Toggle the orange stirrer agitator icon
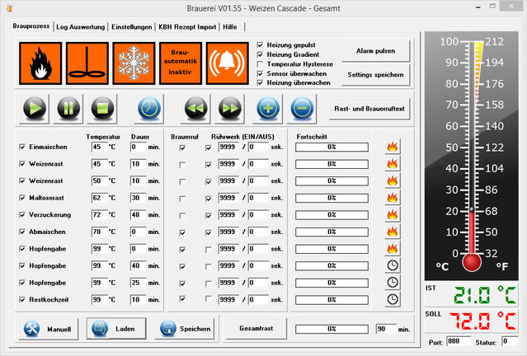The width and height of the screenshot is (527, 356). [x=87, y=63]
